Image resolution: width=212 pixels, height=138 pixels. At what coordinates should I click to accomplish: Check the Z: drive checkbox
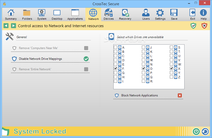pyautogui.click(x=172, y=77)
